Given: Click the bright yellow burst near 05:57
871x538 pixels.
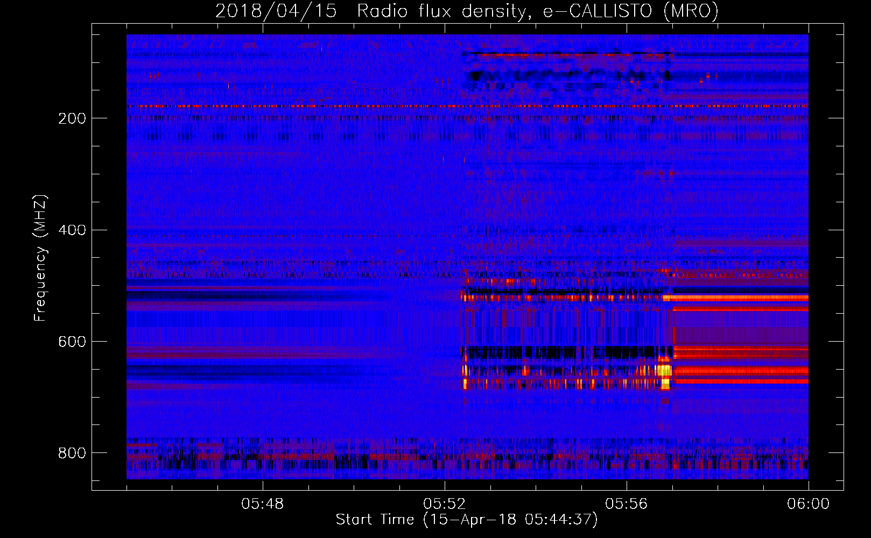Looking at the screenshot, I should (x=664, y=372).
